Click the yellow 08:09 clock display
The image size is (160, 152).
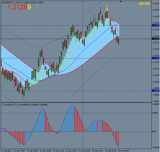click(144, 4)
